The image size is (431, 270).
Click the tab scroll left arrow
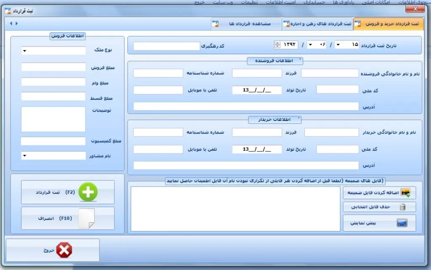pyautogui.click(x=11, y=24)
